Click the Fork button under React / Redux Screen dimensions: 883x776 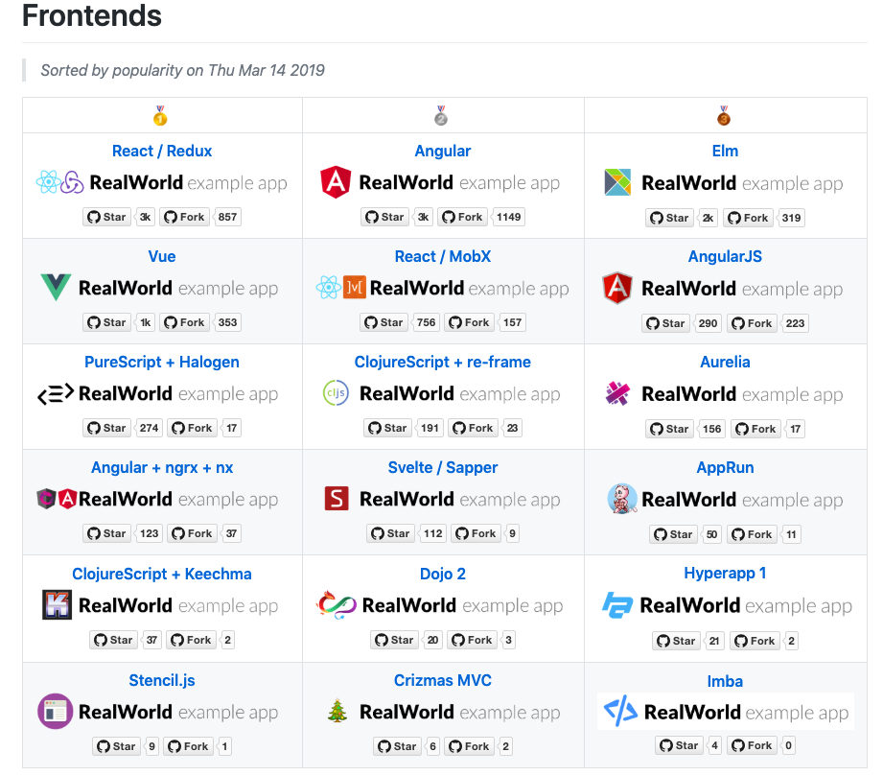(x=184, y=217)
